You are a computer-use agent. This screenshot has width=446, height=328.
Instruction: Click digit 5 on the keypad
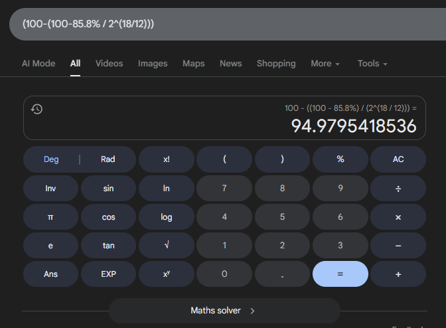pyautogui.click(x=282, y=217)
